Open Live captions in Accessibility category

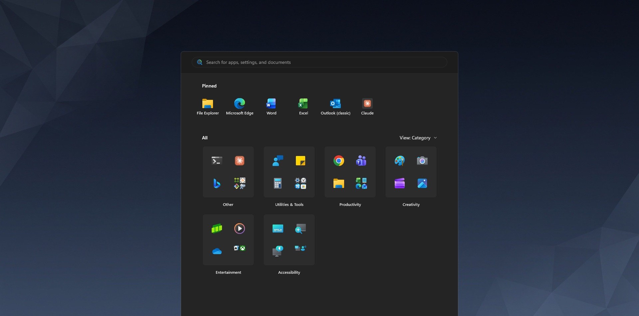point(278,229)
